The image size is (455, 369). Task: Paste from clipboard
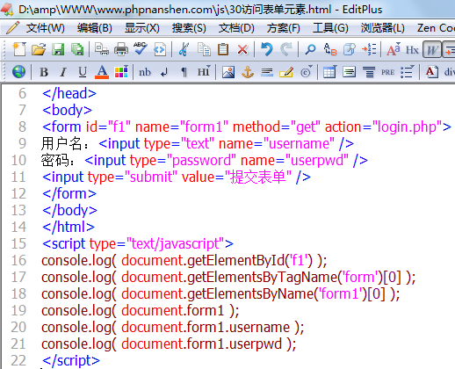tap(223, 49)
